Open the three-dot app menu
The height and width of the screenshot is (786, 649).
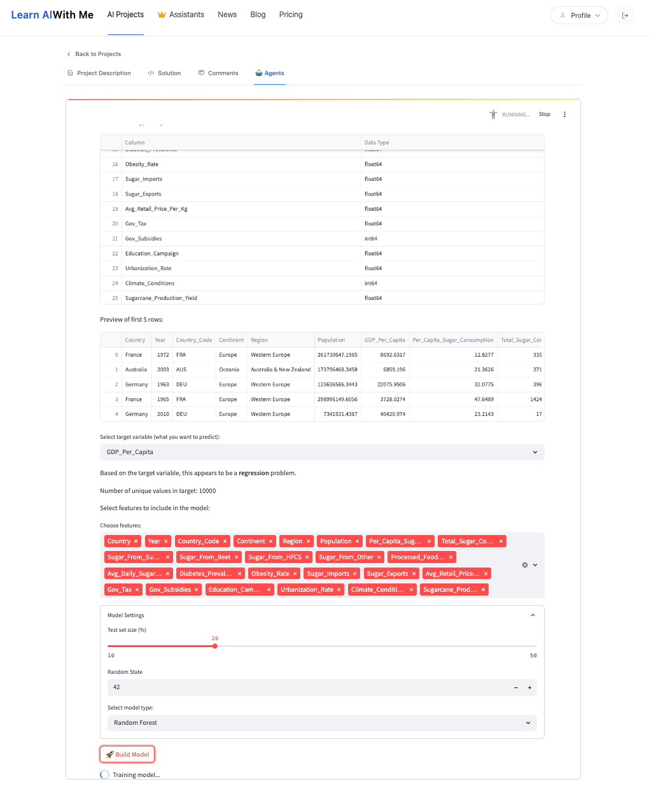(x=564, y=115)
